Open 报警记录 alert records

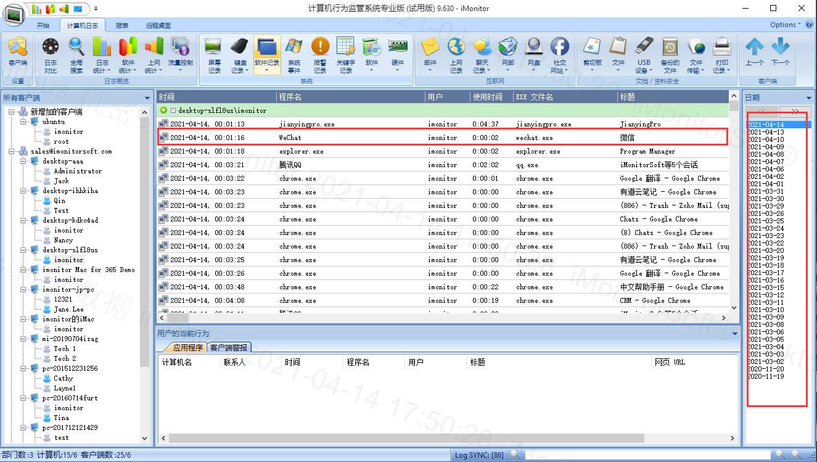(320, 56)
